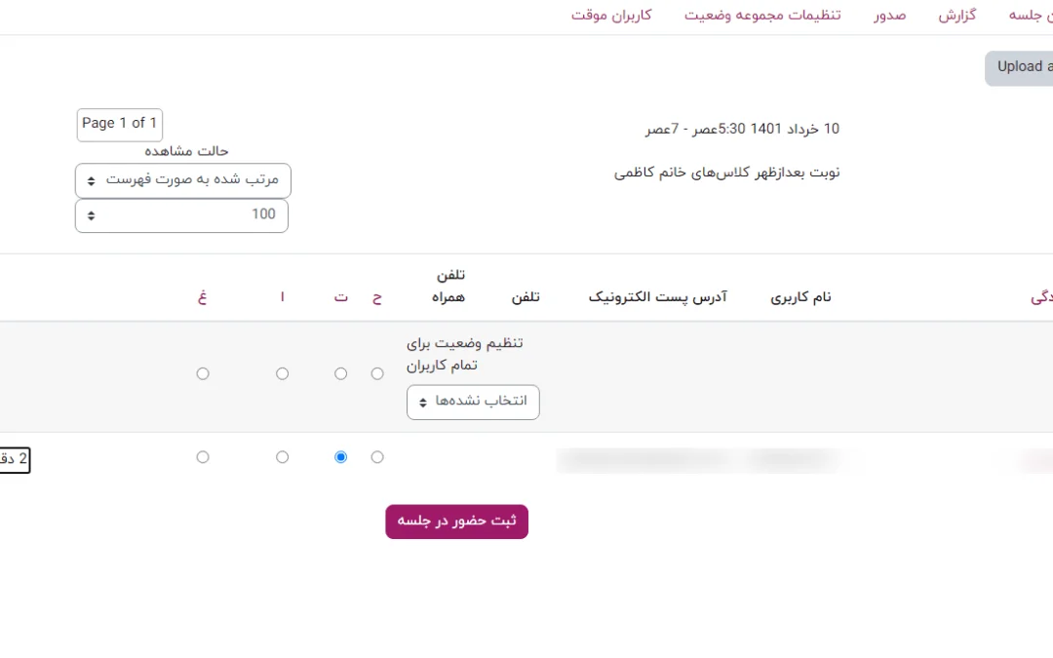The width and height of the screenshot is (1053, 658).
Task: Click the remarks field in user row
Action: click(x=14, y=460)
